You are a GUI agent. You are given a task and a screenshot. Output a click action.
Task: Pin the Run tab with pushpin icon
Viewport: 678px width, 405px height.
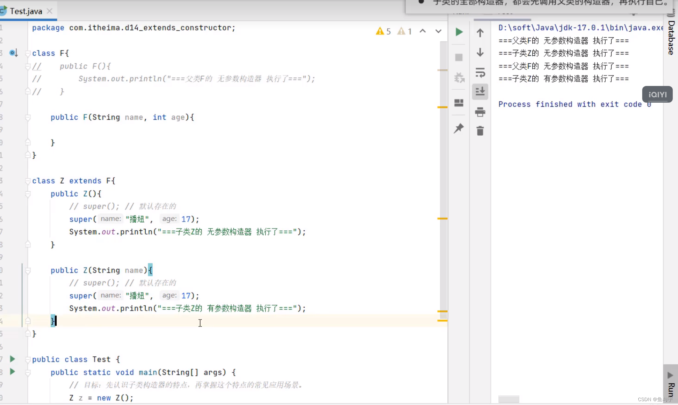pos(459,128)
